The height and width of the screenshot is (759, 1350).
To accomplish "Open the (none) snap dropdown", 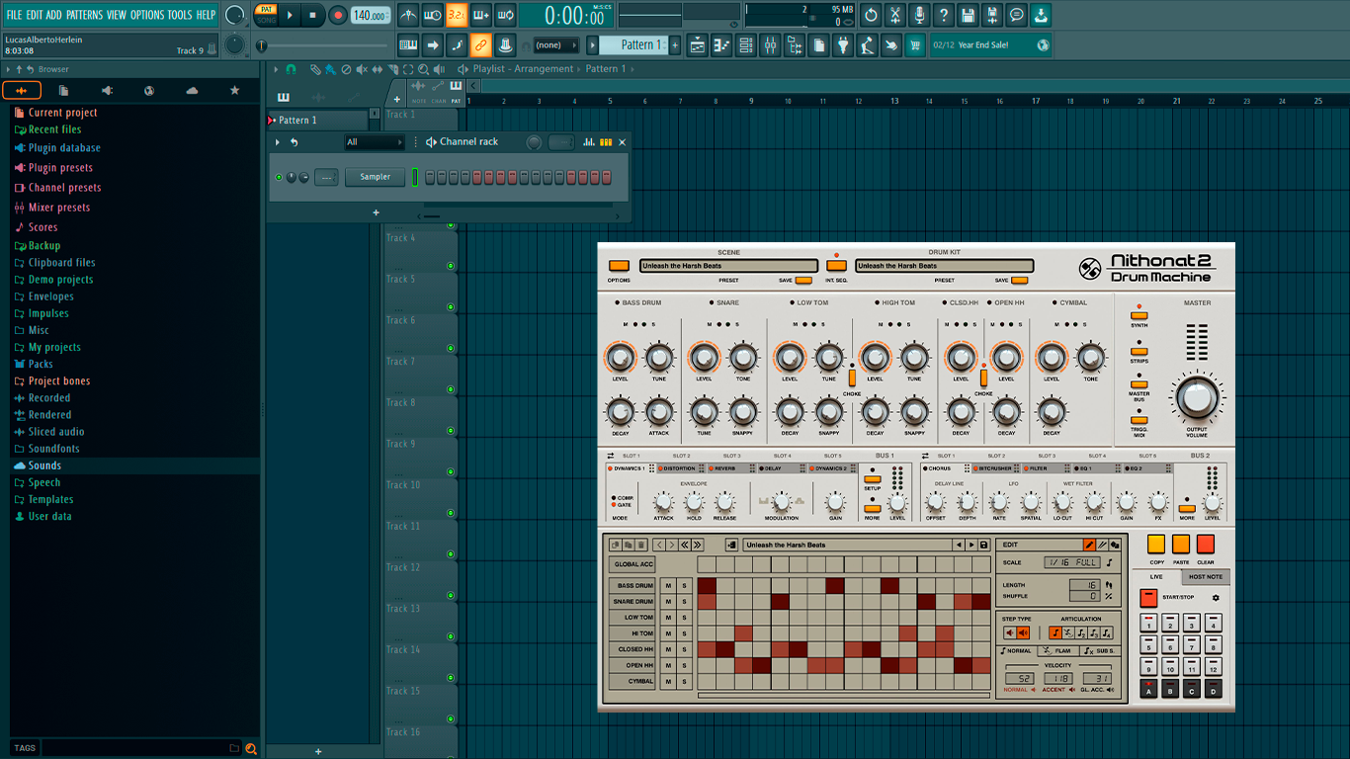I will 555,44.
